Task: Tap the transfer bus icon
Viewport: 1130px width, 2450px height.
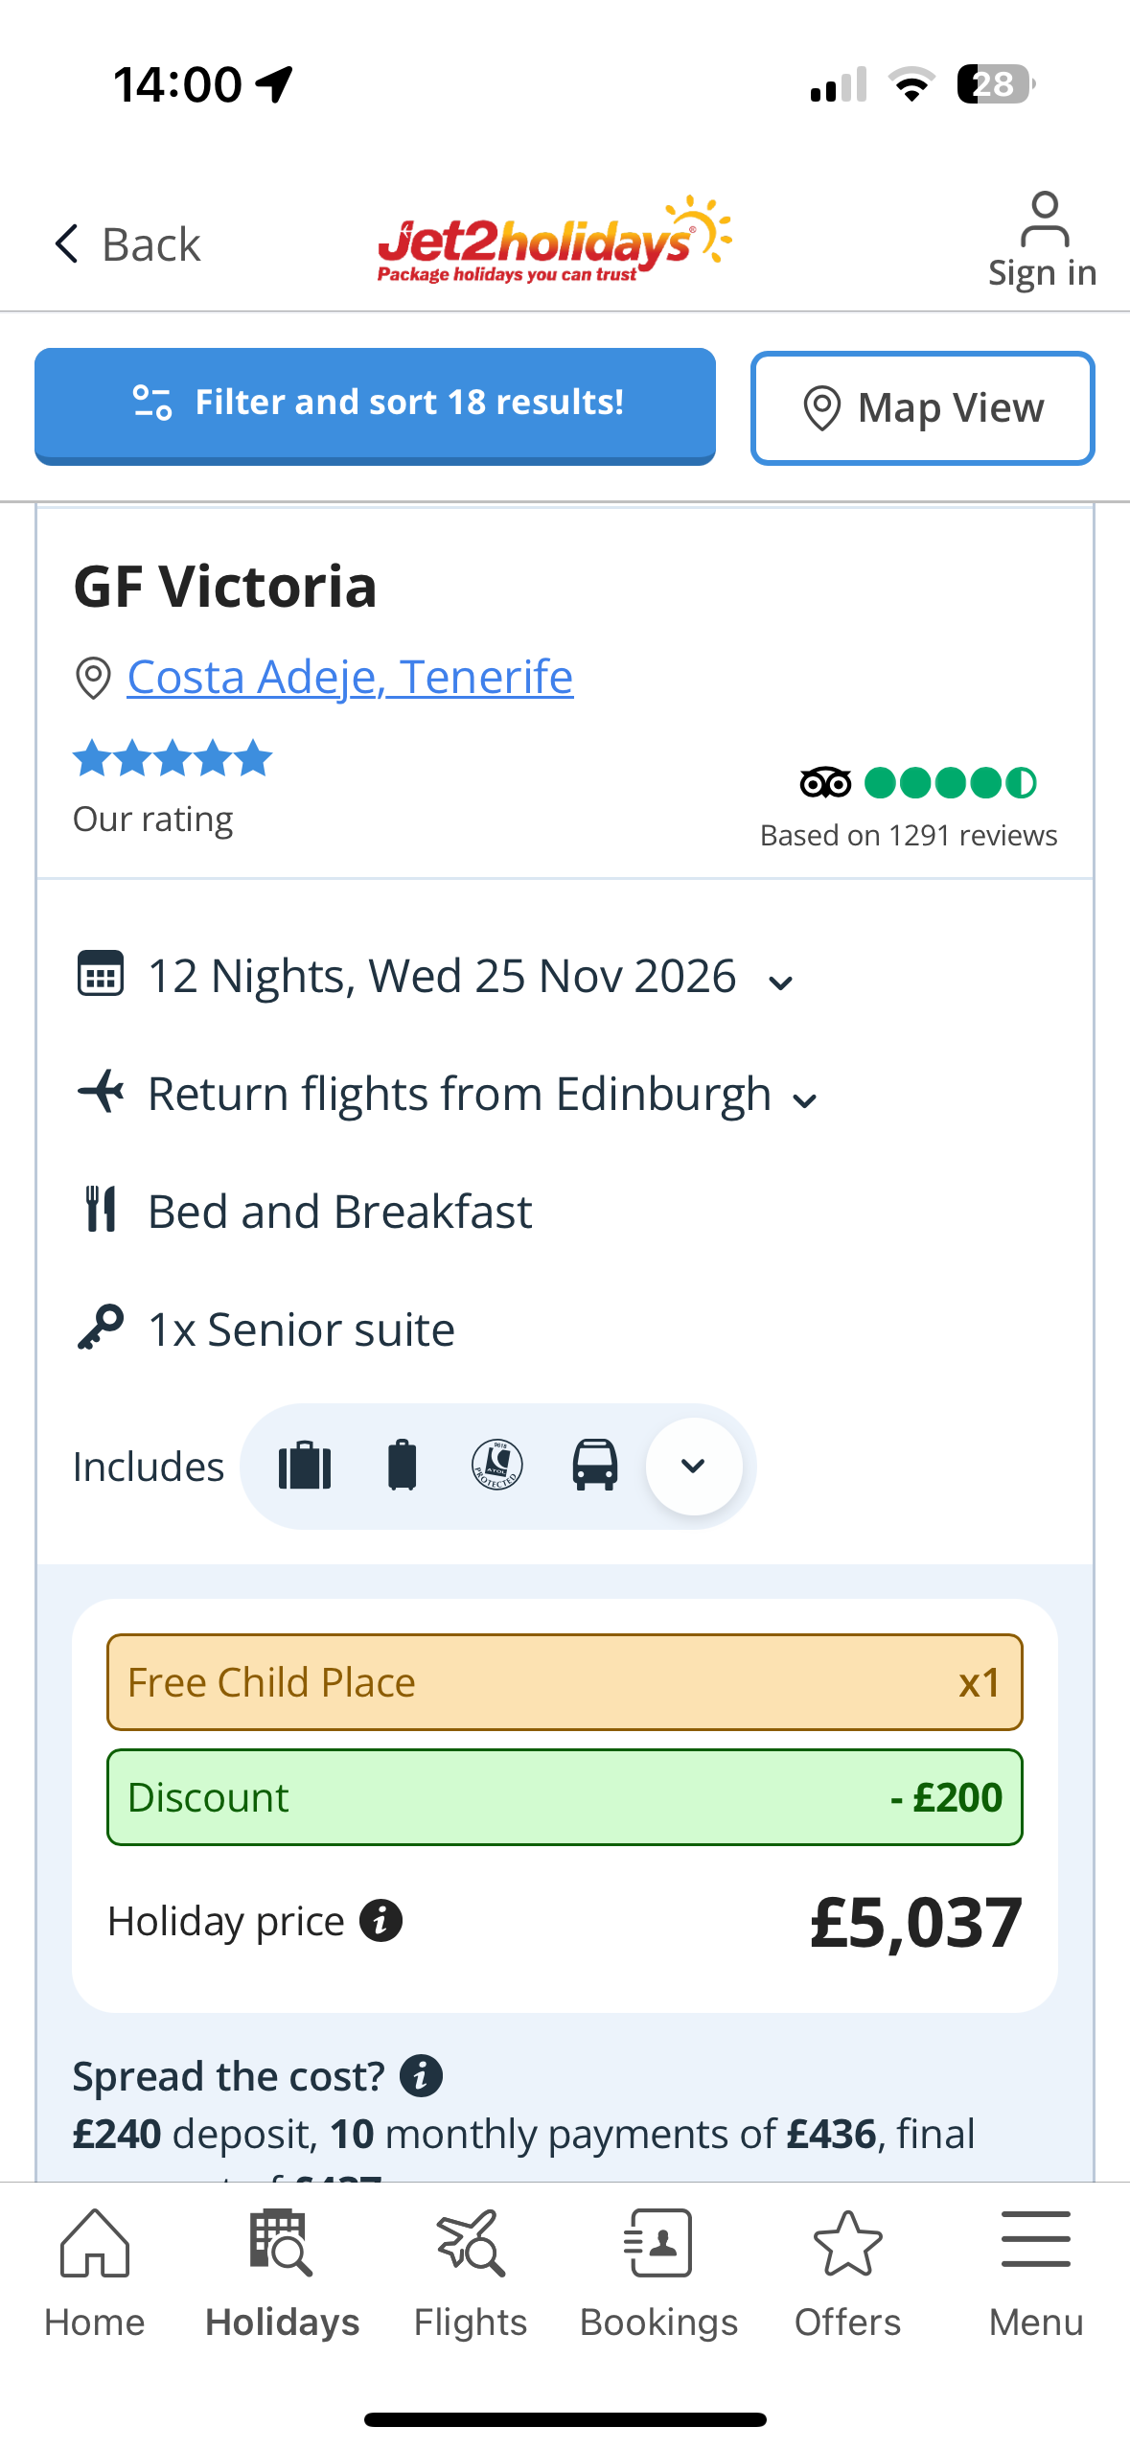Action: point(595,1466)
